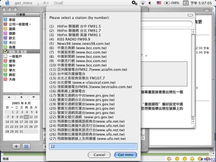Click station row HitFm 聯播網 台中 FM91.5
The width and height of the screenshot is (216, 162).
[x=75, y=26]
